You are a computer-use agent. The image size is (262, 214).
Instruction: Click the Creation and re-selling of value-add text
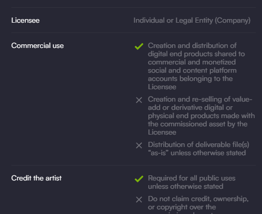tap(202, 116)
